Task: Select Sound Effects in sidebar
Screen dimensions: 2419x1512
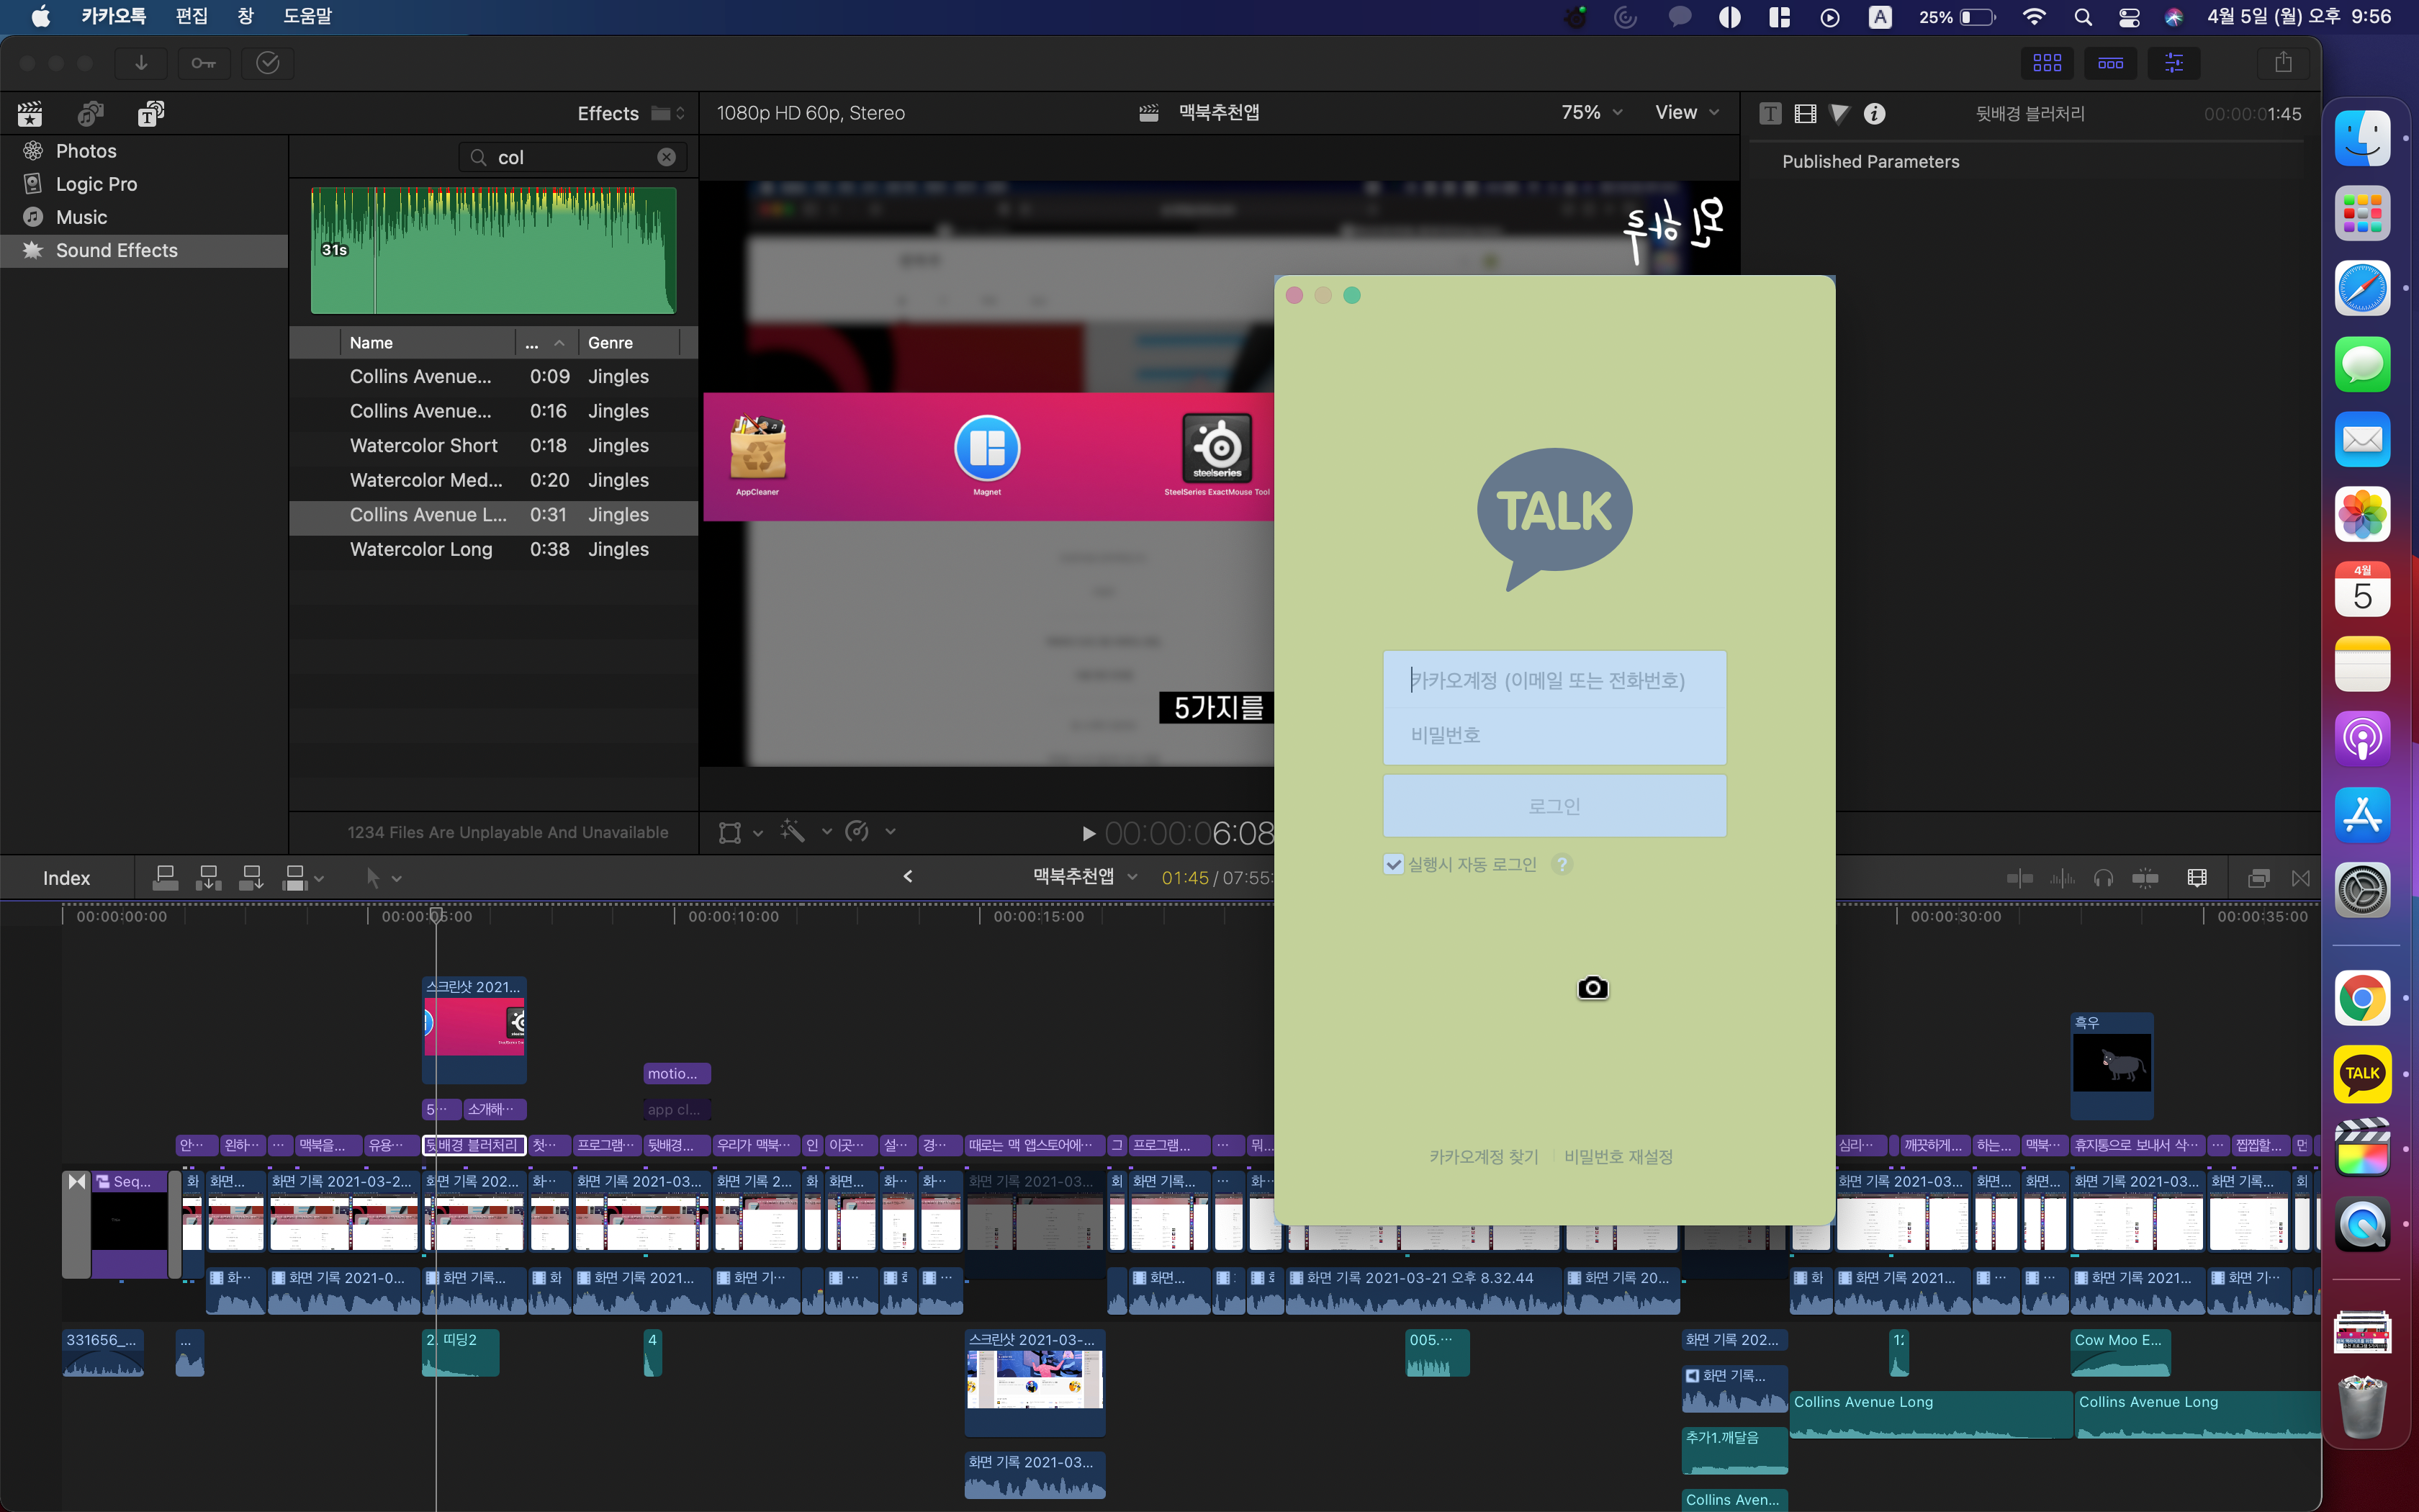Action: coord(116,250)
